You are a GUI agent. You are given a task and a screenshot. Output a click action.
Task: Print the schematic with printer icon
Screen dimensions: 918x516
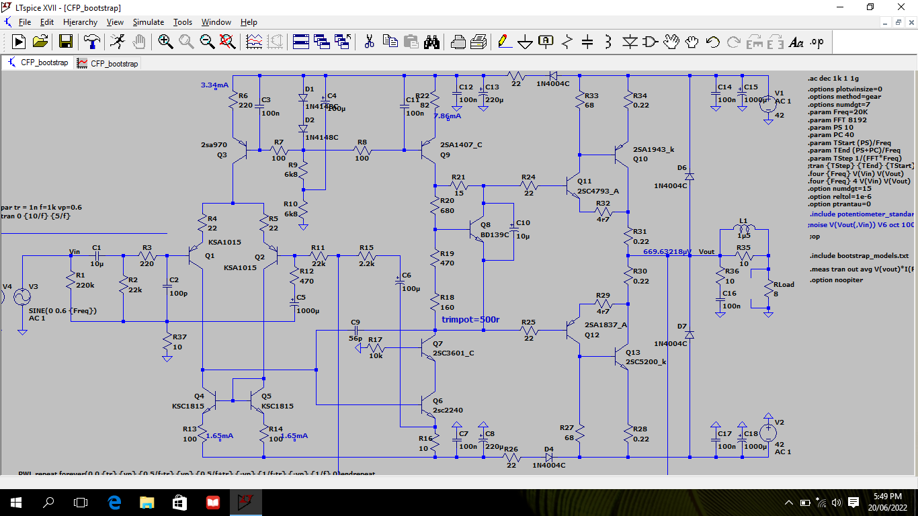458,42
